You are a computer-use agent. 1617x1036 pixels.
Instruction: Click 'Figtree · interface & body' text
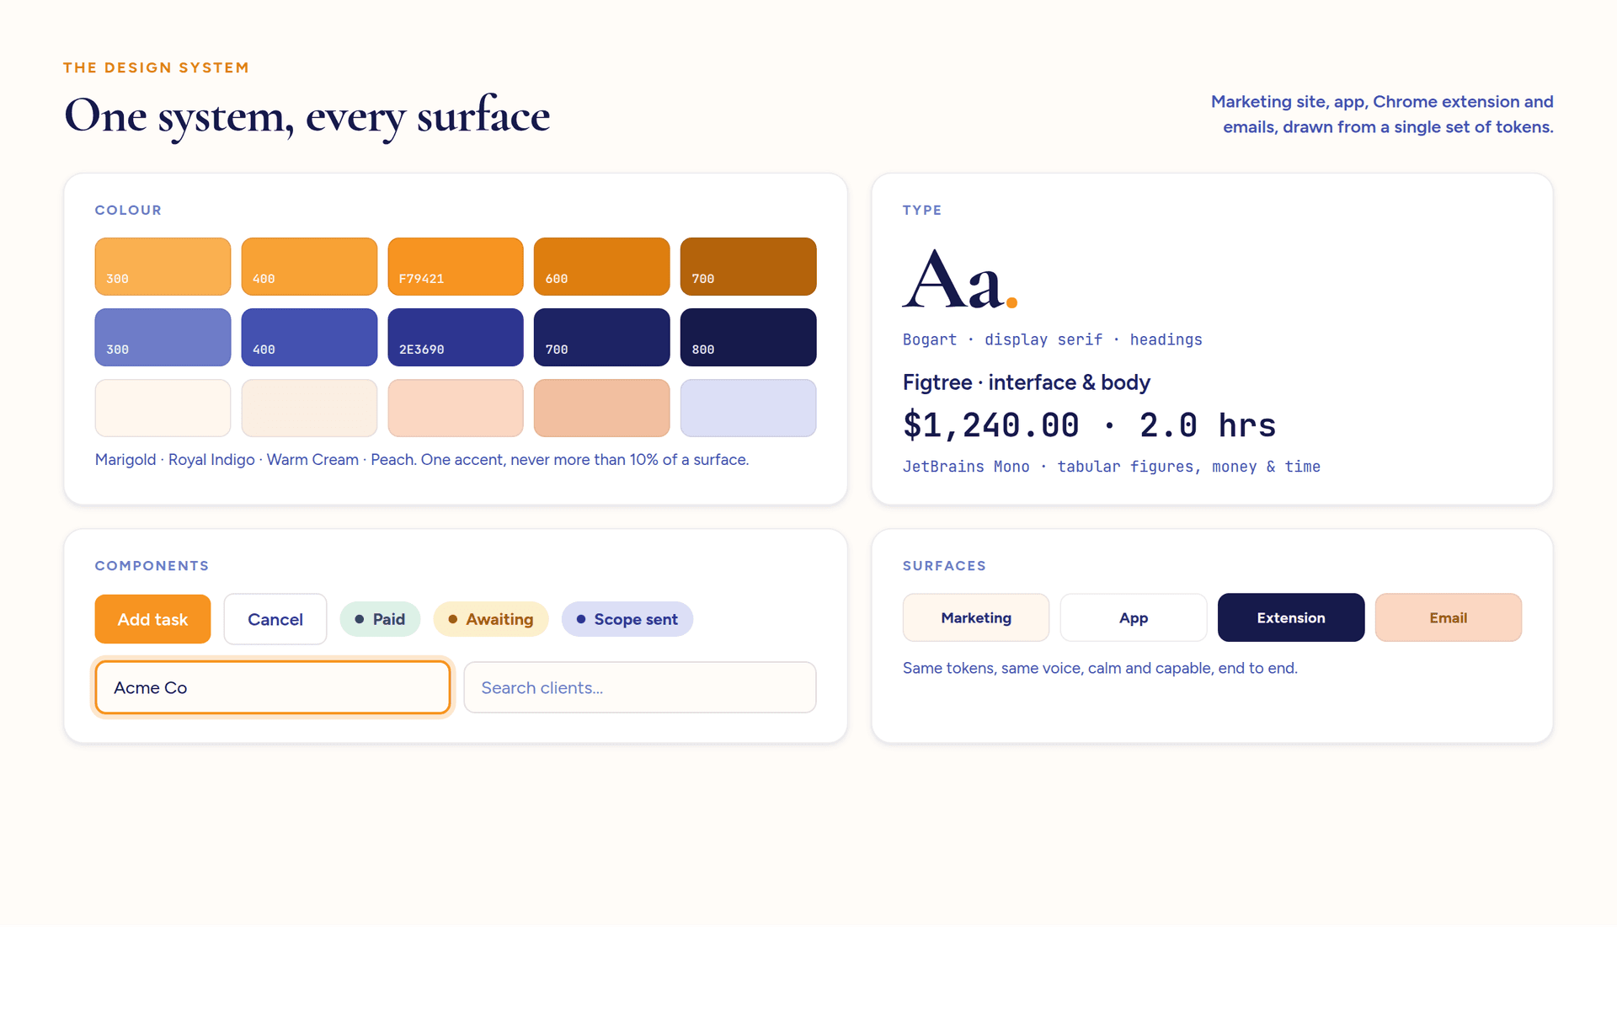point(1027,382)
